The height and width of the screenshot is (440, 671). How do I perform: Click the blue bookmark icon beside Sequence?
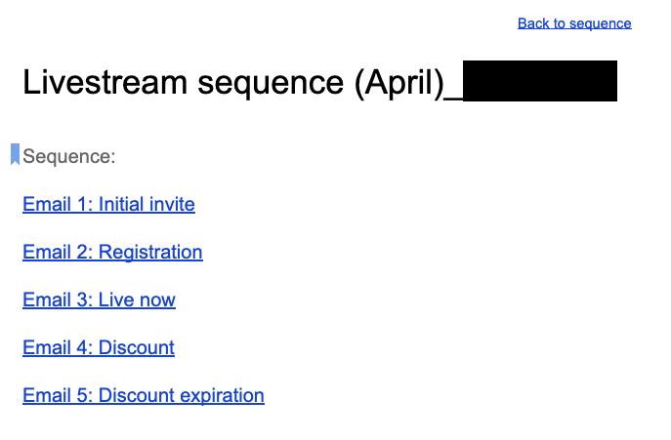[x=15, y=154]
